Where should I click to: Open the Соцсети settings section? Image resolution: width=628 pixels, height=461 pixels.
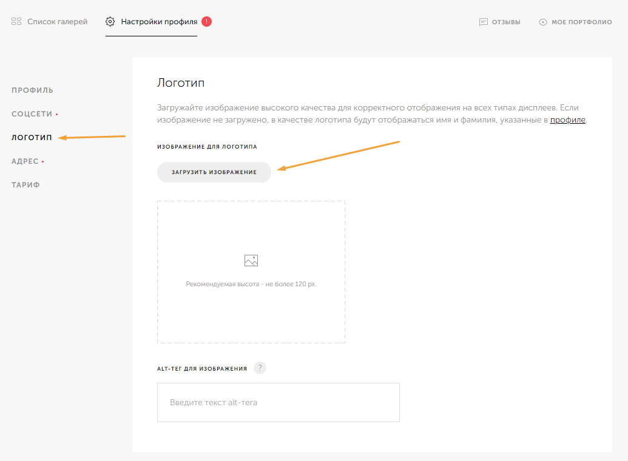(32, 114)
